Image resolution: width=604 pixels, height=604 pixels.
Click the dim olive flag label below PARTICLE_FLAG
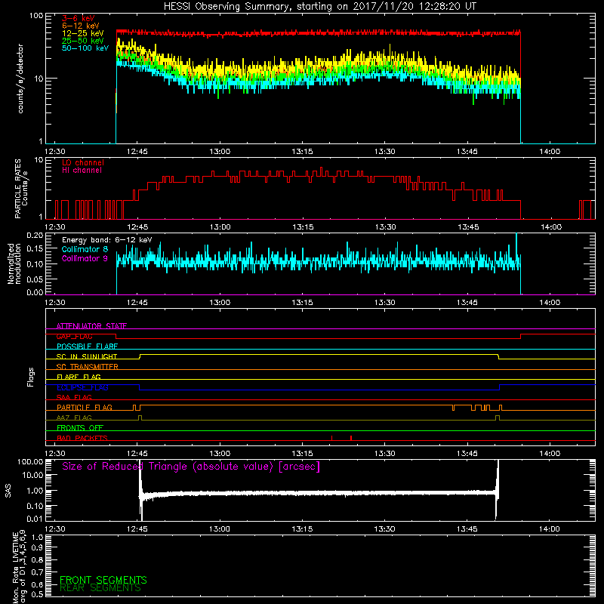coord(74,418)
